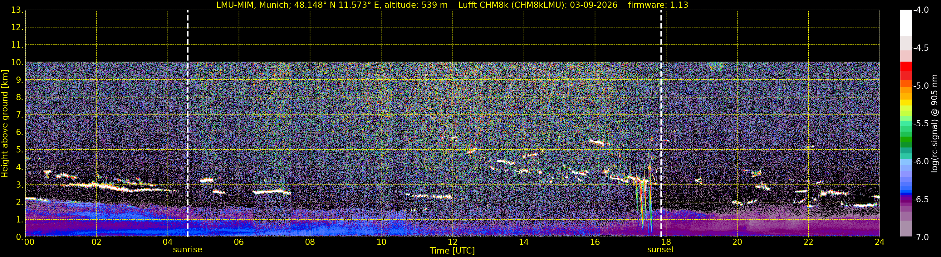Viewport: 941px width, 257px height.
Task: Click the sunrise dashed vertical line
Action: point(187,124)
